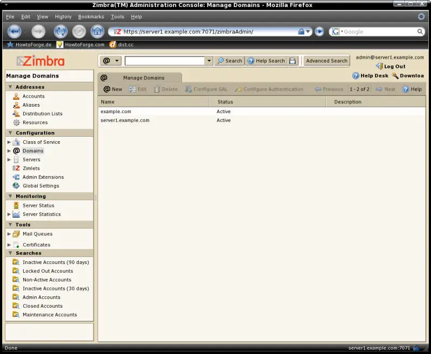The width and height of the screenshot is (431, 354).
Task: Open Certificates under Tools
Action: point(36,245)
